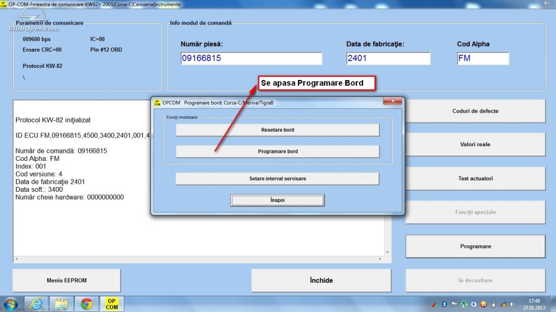Click log line 'Data de fabricație 2401'
Screen dimensions: 556x312
(50, 182)
